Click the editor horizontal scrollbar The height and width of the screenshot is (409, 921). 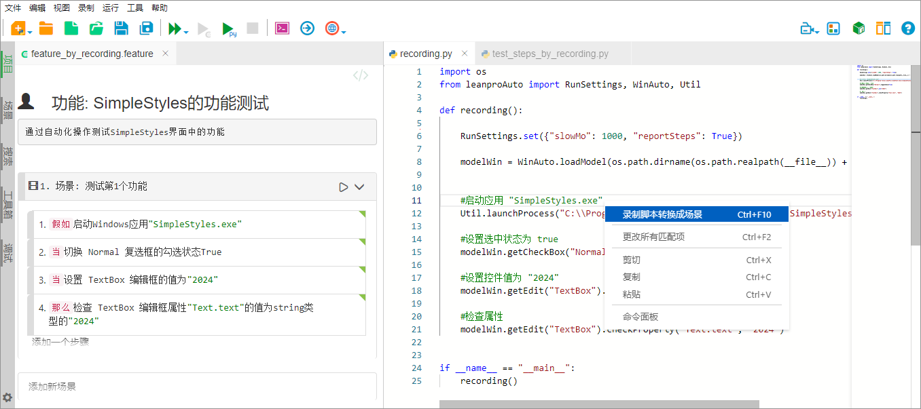coord(599,404)
